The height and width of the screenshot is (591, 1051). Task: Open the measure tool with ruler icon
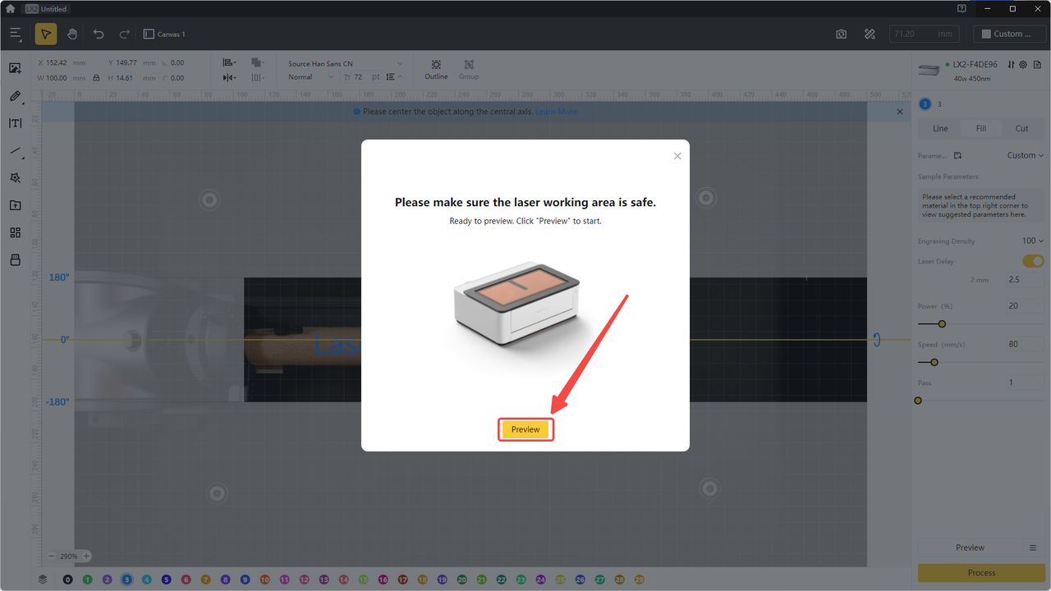point(870,34)
